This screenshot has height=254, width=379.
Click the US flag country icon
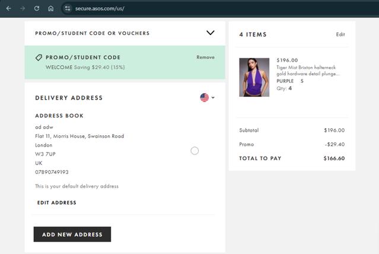[x=205, y=98]
